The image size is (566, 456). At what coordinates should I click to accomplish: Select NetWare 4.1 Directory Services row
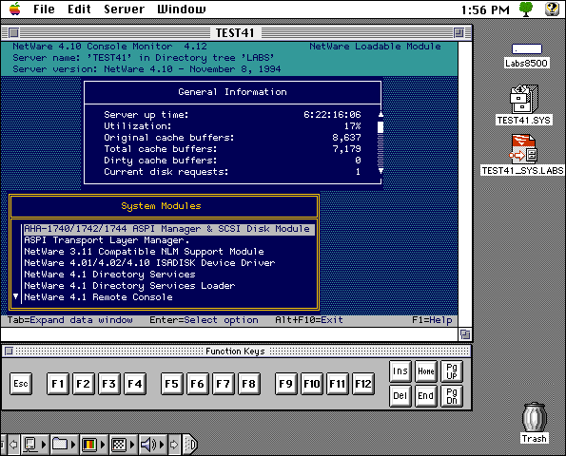click(x=169, y=275)
